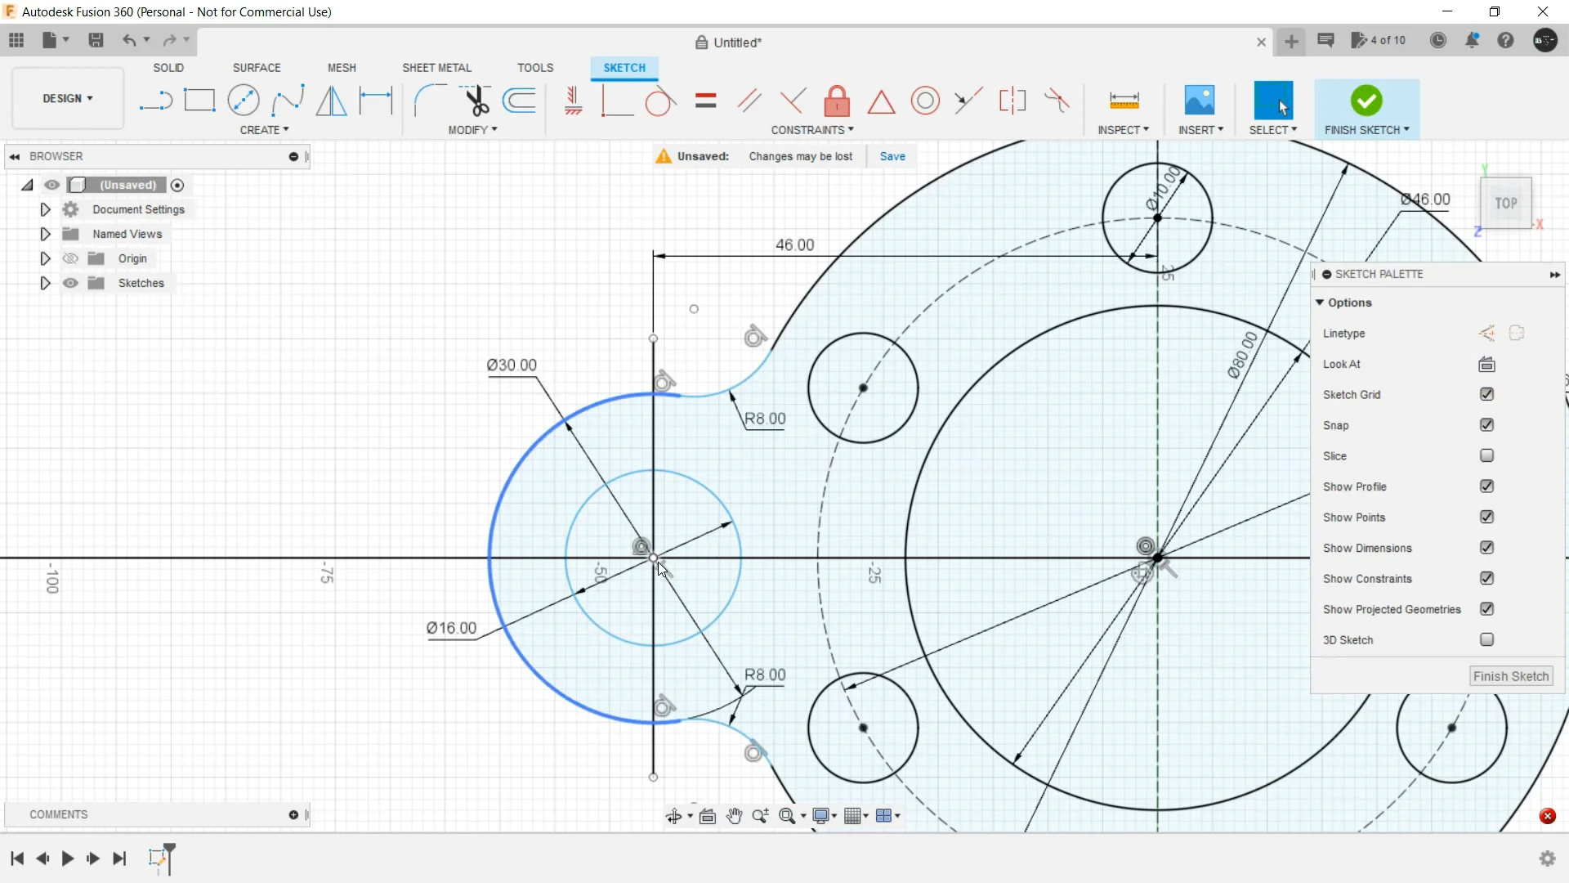Click the Select tool icon
The width and height of the screenshot is (1569, 883).
(x=1273, y=101)
